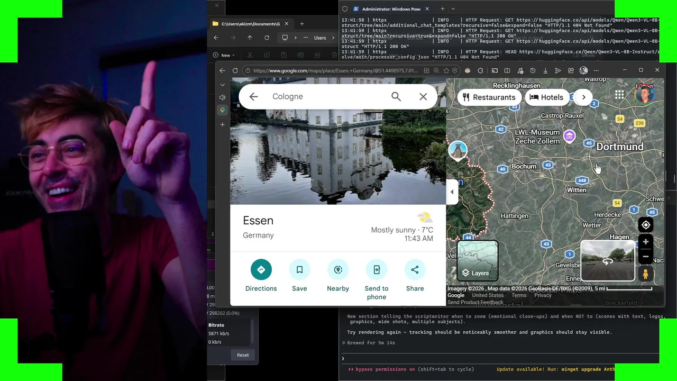Refresh File Explorer folder
Viewport: 677px width, 381px height.
(267, 38)
